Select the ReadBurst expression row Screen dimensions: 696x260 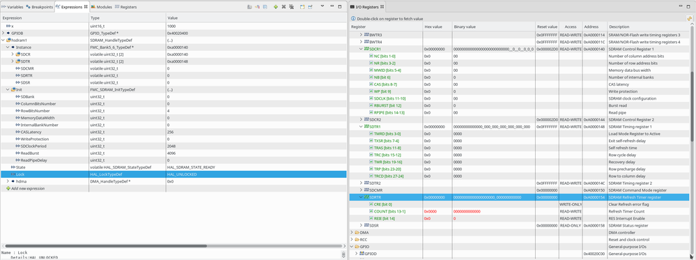click(173, 153)
